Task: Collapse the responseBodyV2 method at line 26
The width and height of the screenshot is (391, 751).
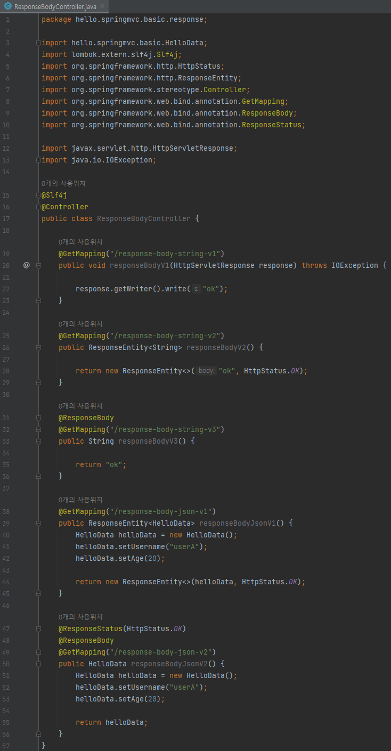Action: coord(38,347)
